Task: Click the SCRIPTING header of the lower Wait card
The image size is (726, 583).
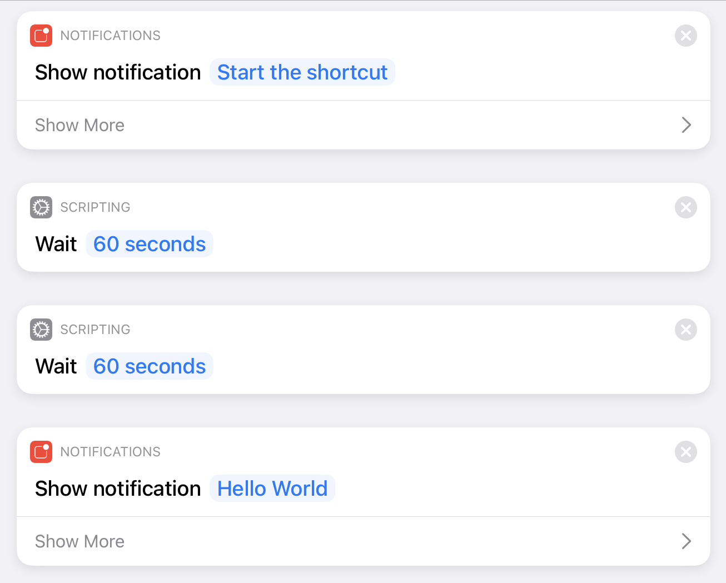Action: pyautogui.click(x=95, y=330)
